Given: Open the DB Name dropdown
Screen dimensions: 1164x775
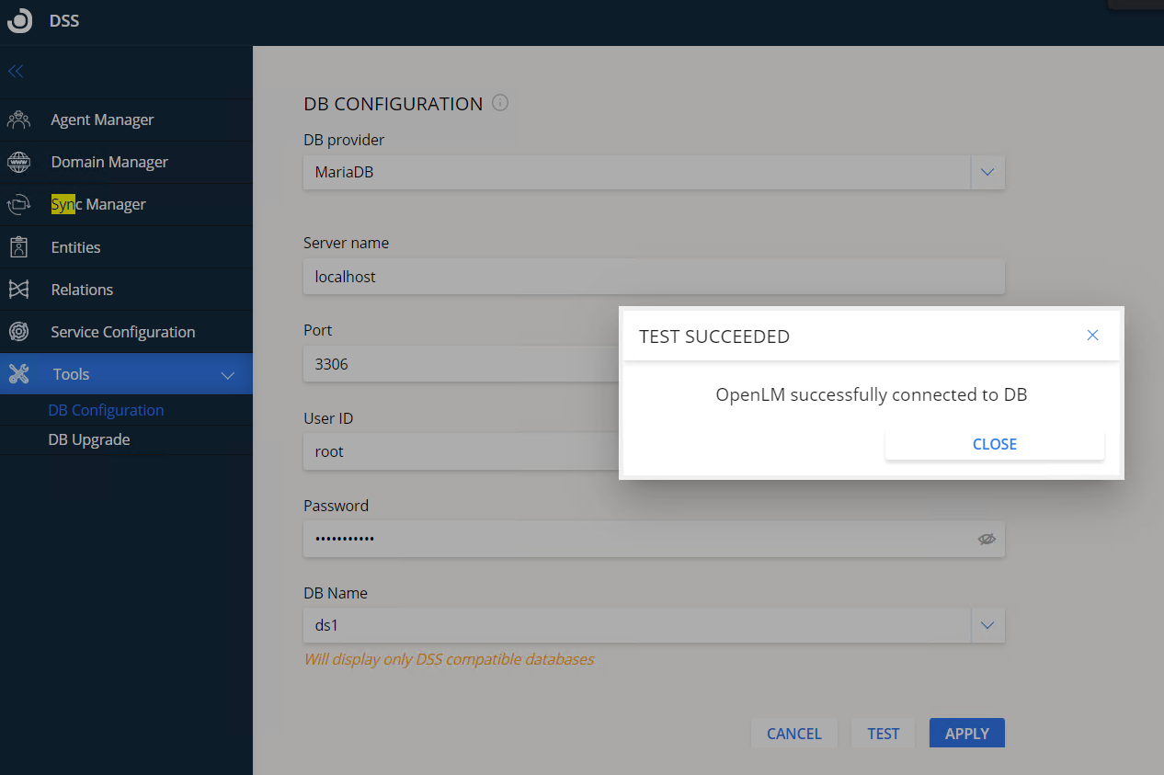Looking at the screenshot, I should (x=987, y=625).
